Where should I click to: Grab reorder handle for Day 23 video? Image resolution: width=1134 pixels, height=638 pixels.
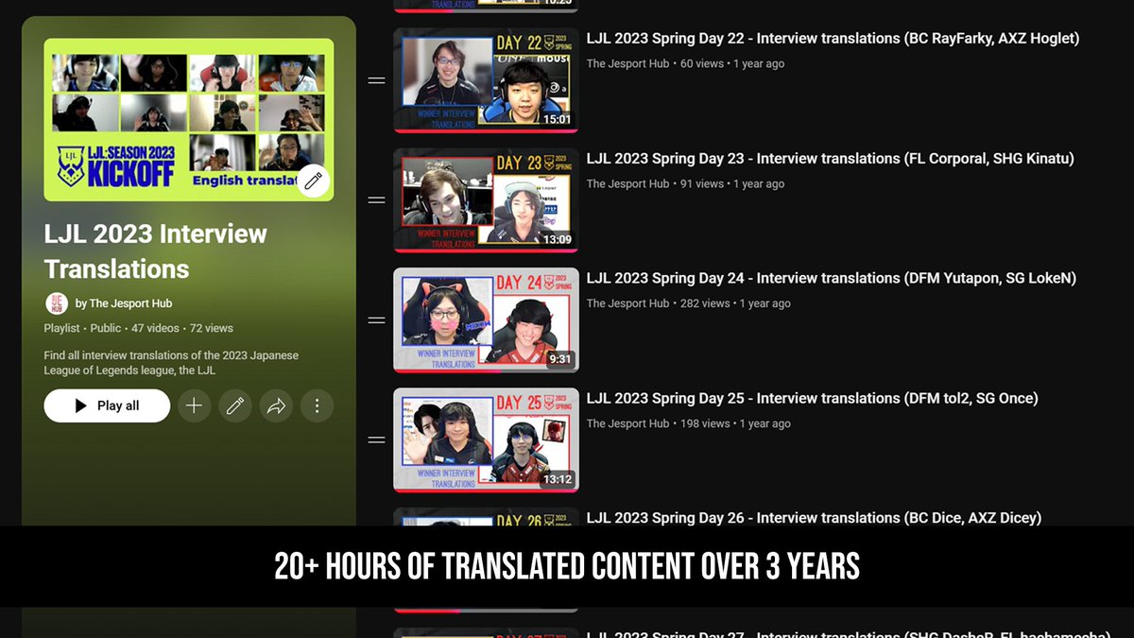pyautogui.click(x=376, y=200)
